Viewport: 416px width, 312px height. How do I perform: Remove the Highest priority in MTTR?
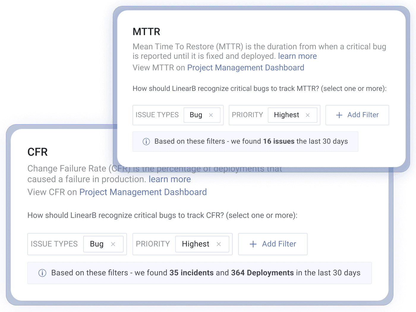click(308, 115)
